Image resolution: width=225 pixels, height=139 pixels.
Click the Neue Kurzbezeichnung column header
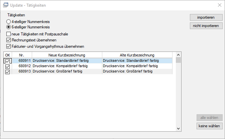67,55
